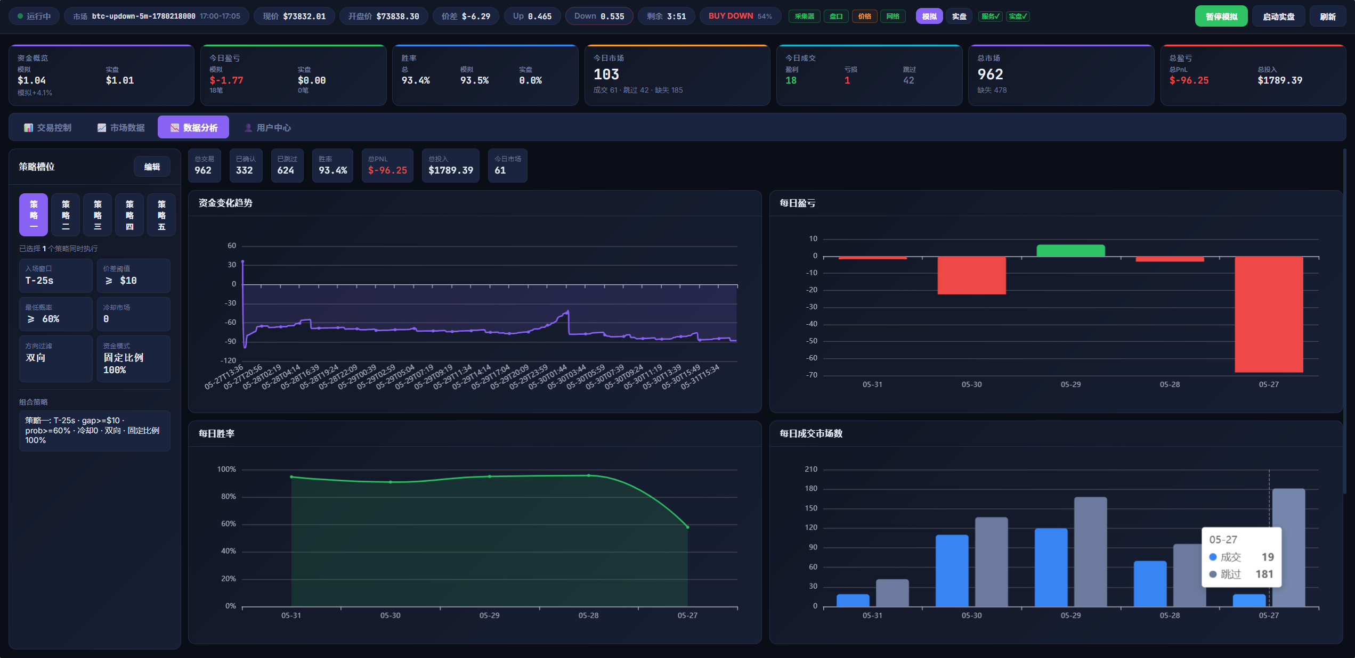The height and width of the screenshot is (658, 1355).
Task: Click the green 05-29 profit bar
Action: tap(1070, 251)
